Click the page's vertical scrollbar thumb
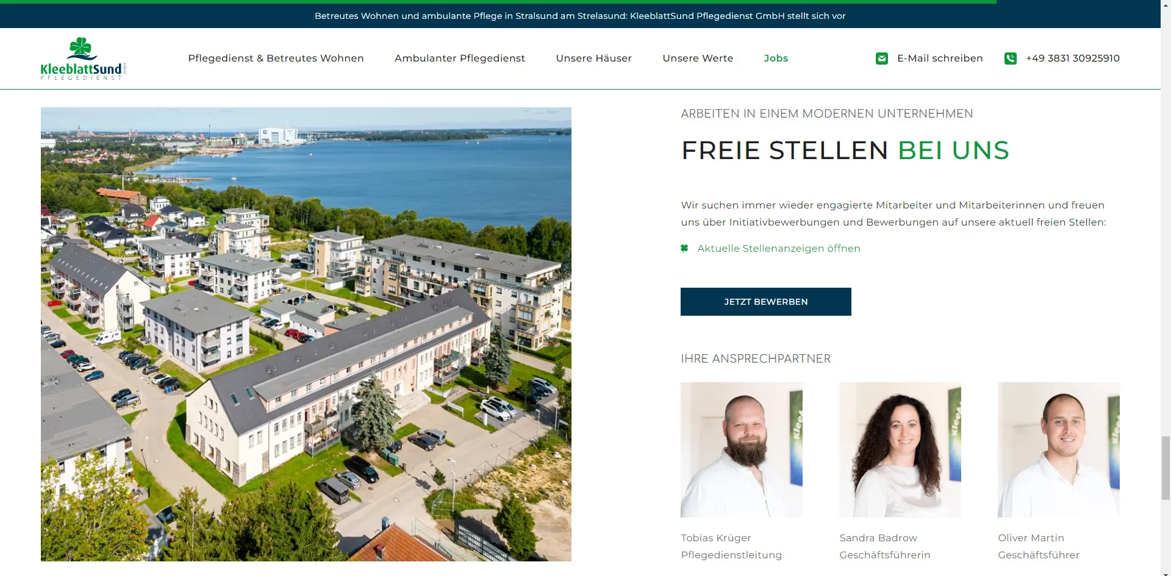The height and width of the screenshot is (576, 1171). tap(1166, 468)
